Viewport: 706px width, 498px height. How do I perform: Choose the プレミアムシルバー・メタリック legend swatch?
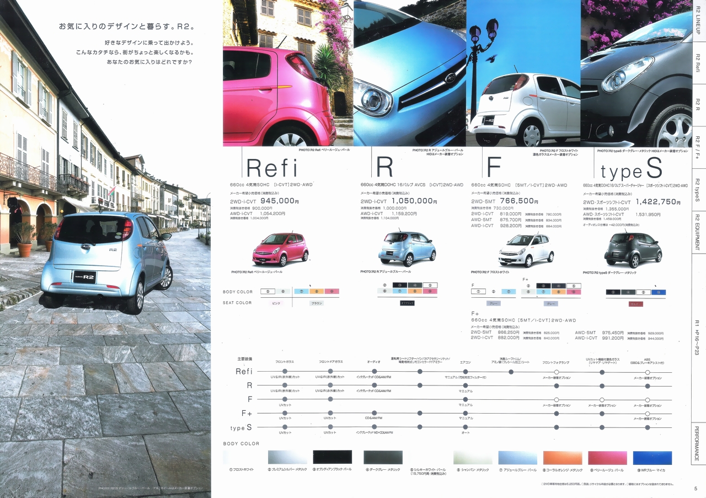(287, 457)
